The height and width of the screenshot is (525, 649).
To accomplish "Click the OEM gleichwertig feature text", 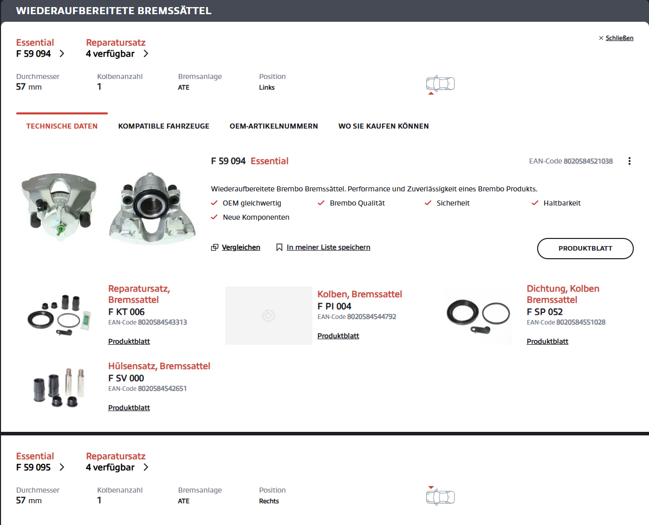I will [252, 203].
